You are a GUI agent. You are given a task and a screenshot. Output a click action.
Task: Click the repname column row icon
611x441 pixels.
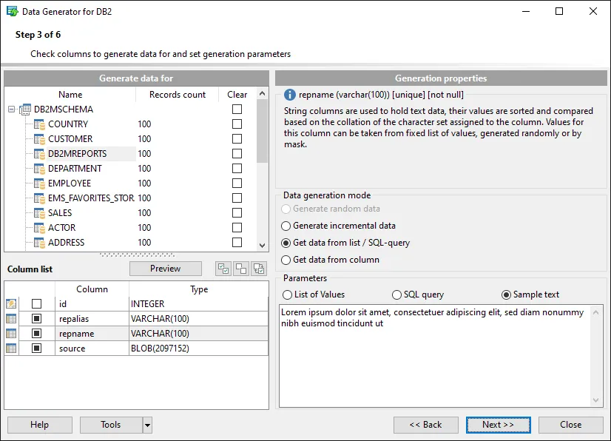pyautogui.click(x=11, y=334)
